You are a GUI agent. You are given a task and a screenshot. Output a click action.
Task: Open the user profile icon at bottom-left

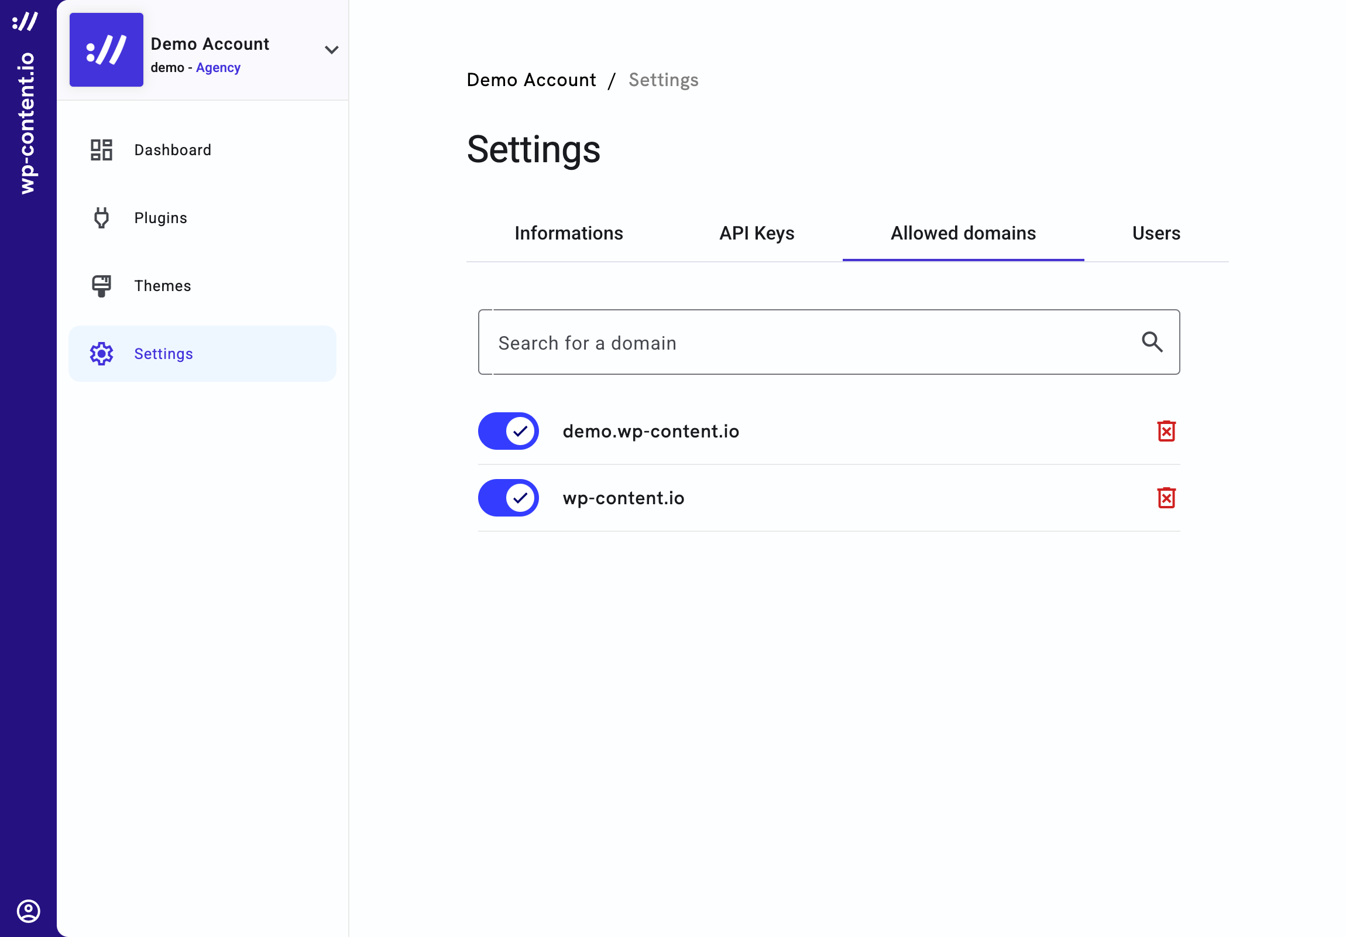(28, 911)
